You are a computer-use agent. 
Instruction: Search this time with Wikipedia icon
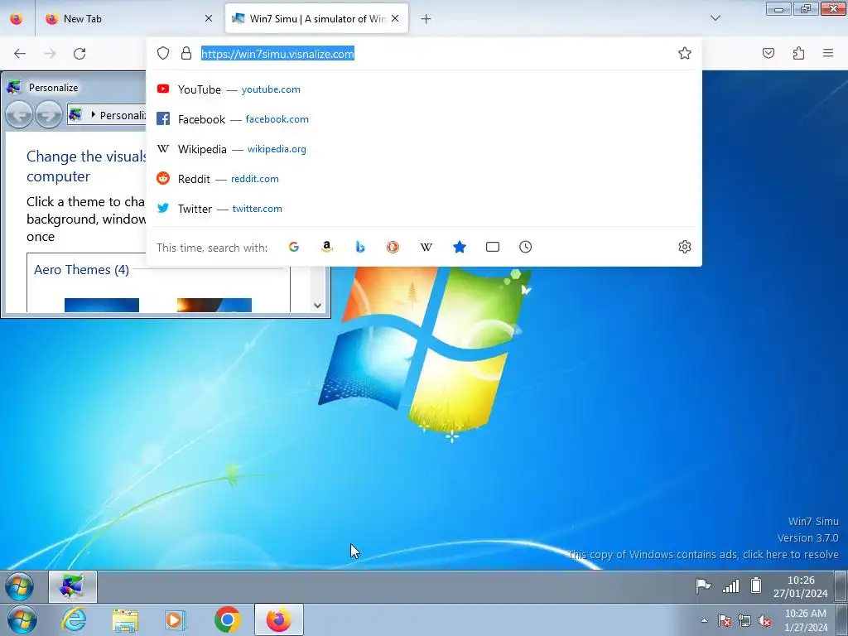tap(426, 247)
